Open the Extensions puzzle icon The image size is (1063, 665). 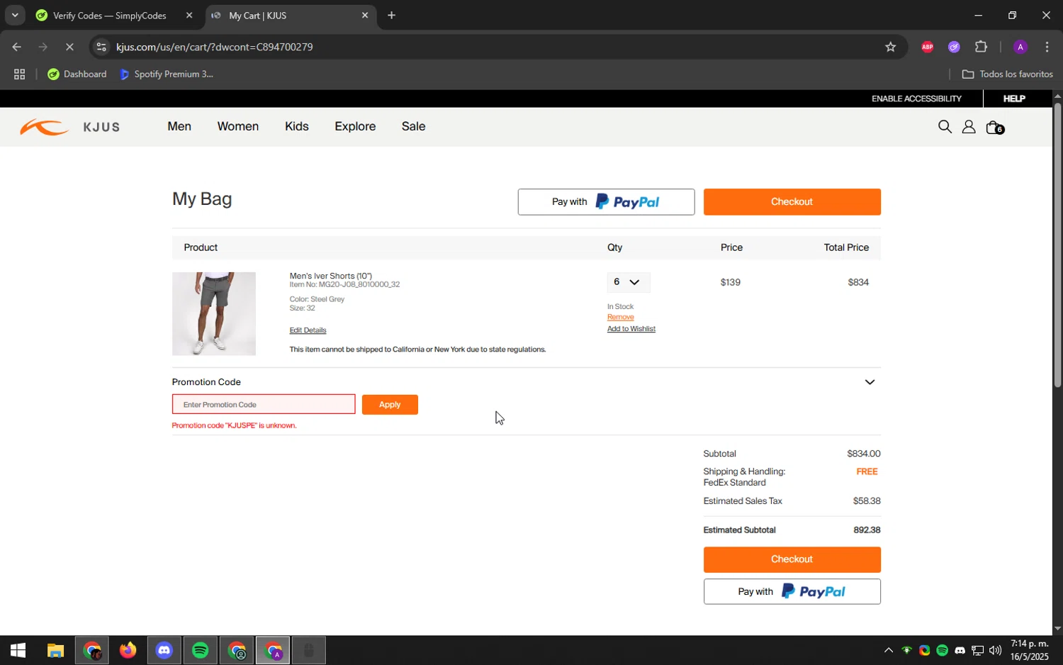pyautogui.click(x=981, y=47)
